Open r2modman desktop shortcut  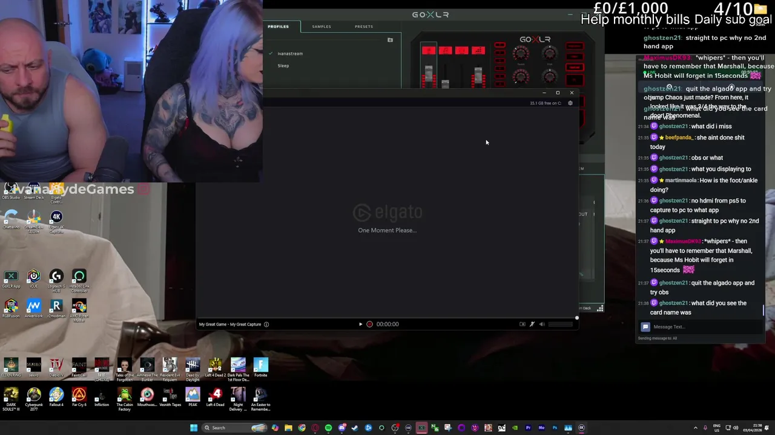click(x=56, y=309)
